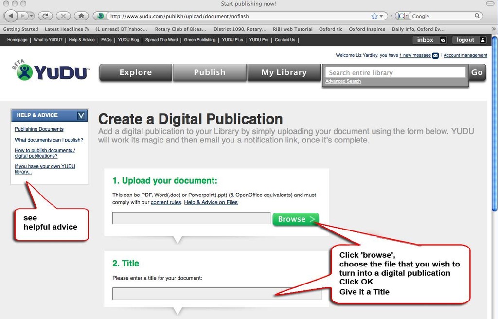Open Publishing Documents help link

39,129
